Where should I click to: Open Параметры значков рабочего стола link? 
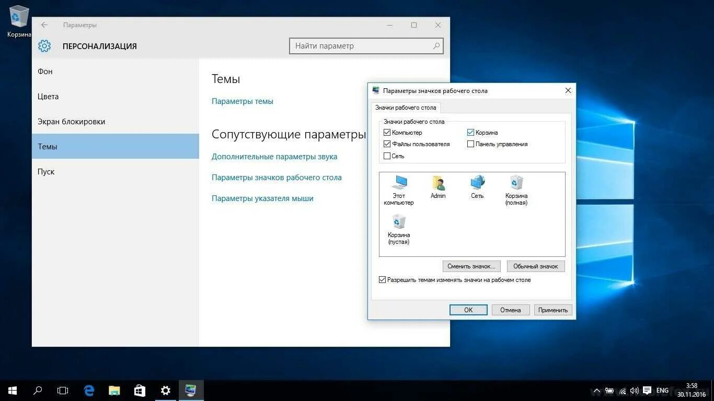tap(277, 178)
